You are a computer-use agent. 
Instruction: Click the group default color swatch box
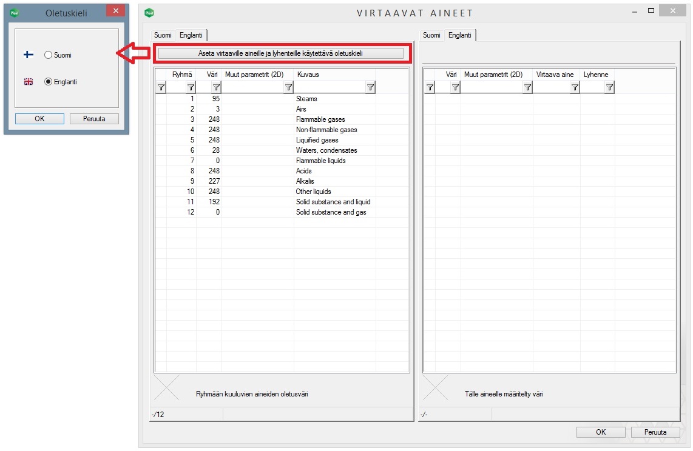[167, 388]
